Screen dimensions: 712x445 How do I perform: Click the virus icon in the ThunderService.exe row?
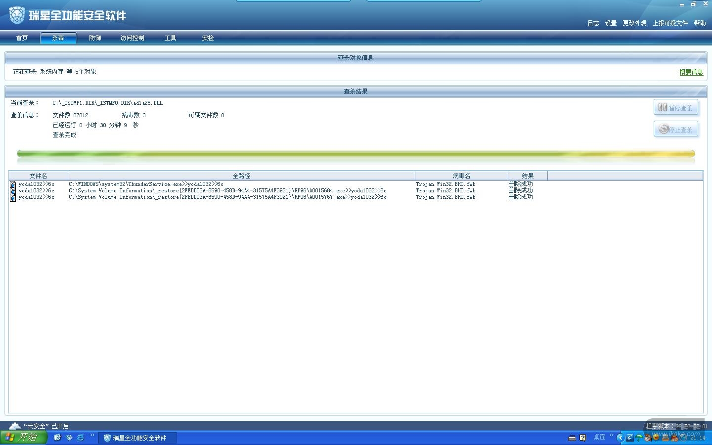pyautogui.click(x=13, y=184)
